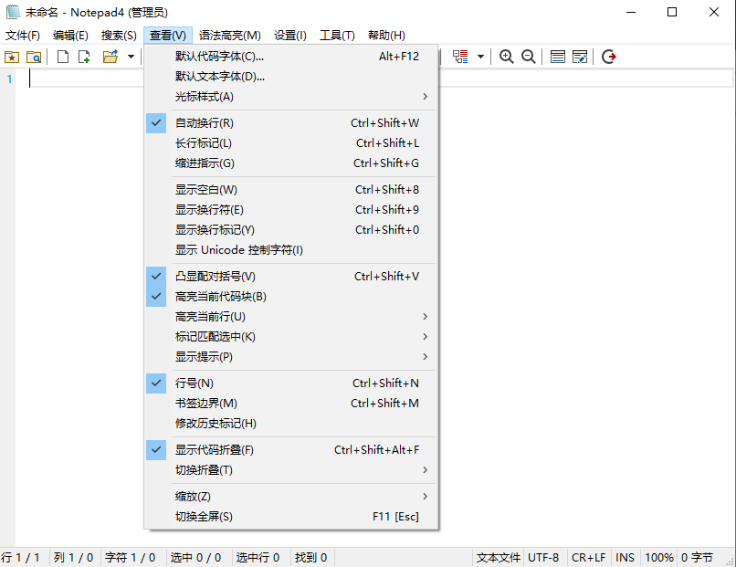Click the open file folder icon
This screenshot has height=567, width=736.
pyautogui.click(x=110, y=57)
